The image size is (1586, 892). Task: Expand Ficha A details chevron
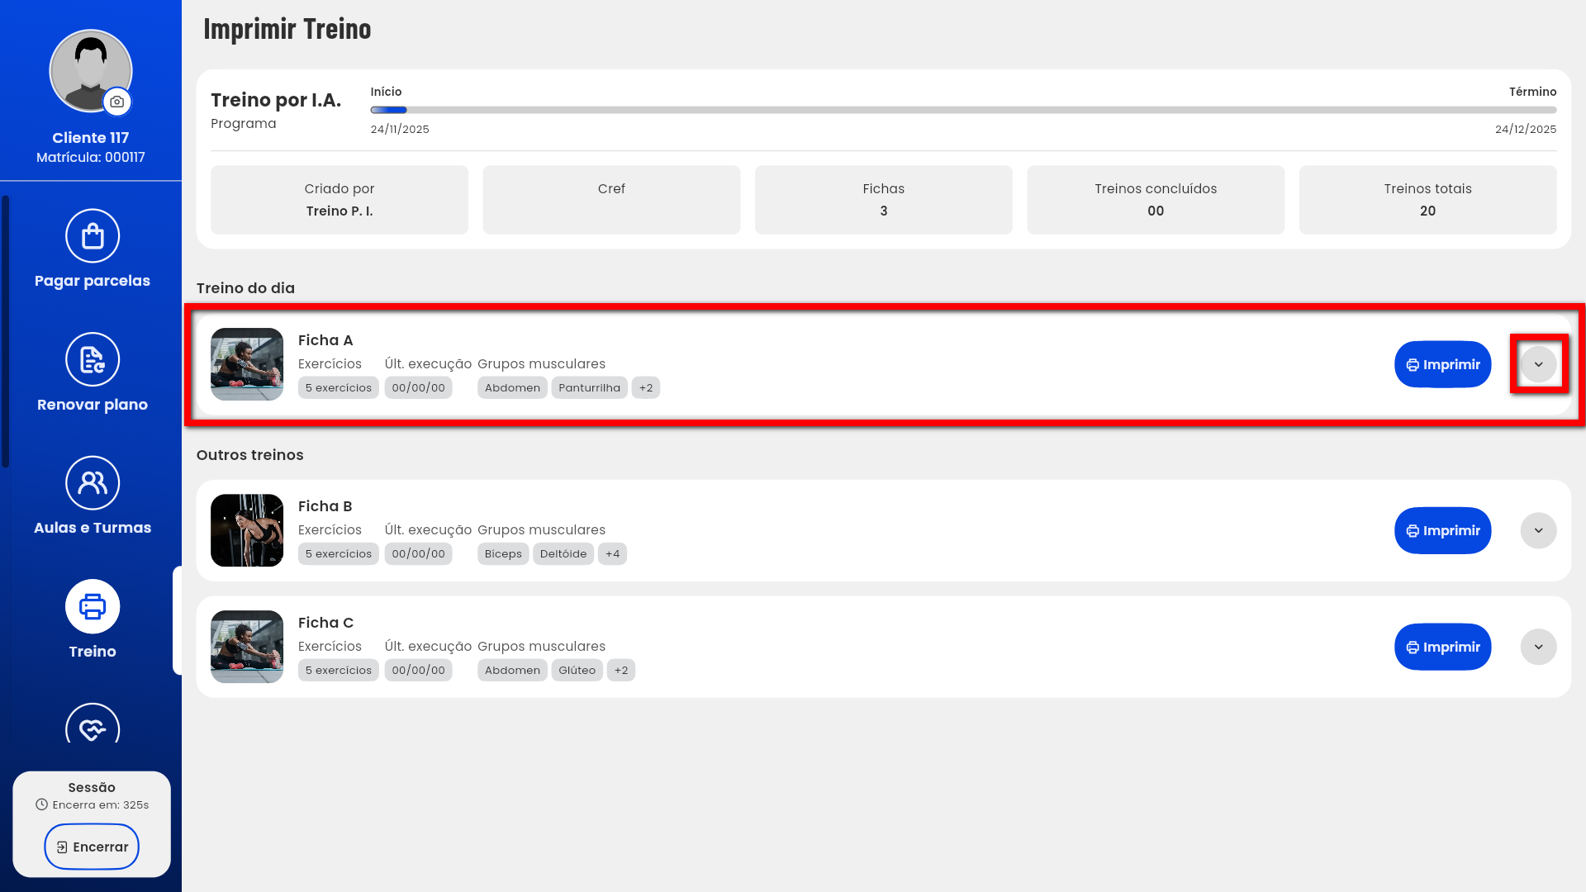[1538, 364]
